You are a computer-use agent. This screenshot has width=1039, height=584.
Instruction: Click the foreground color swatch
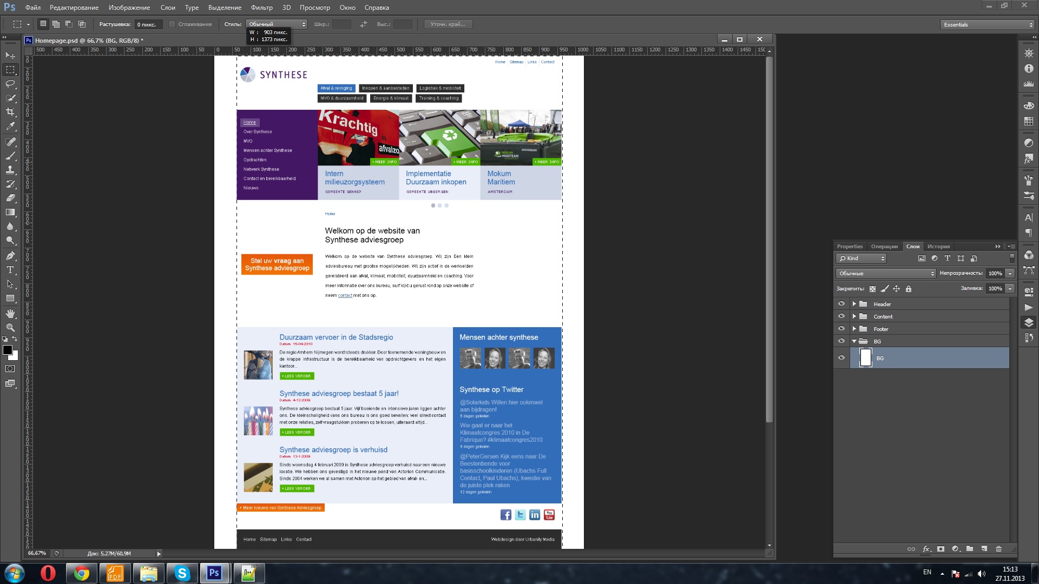pos(8,350)
